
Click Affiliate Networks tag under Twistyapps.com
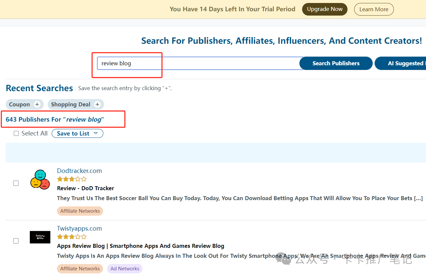(x=80, y=269)
